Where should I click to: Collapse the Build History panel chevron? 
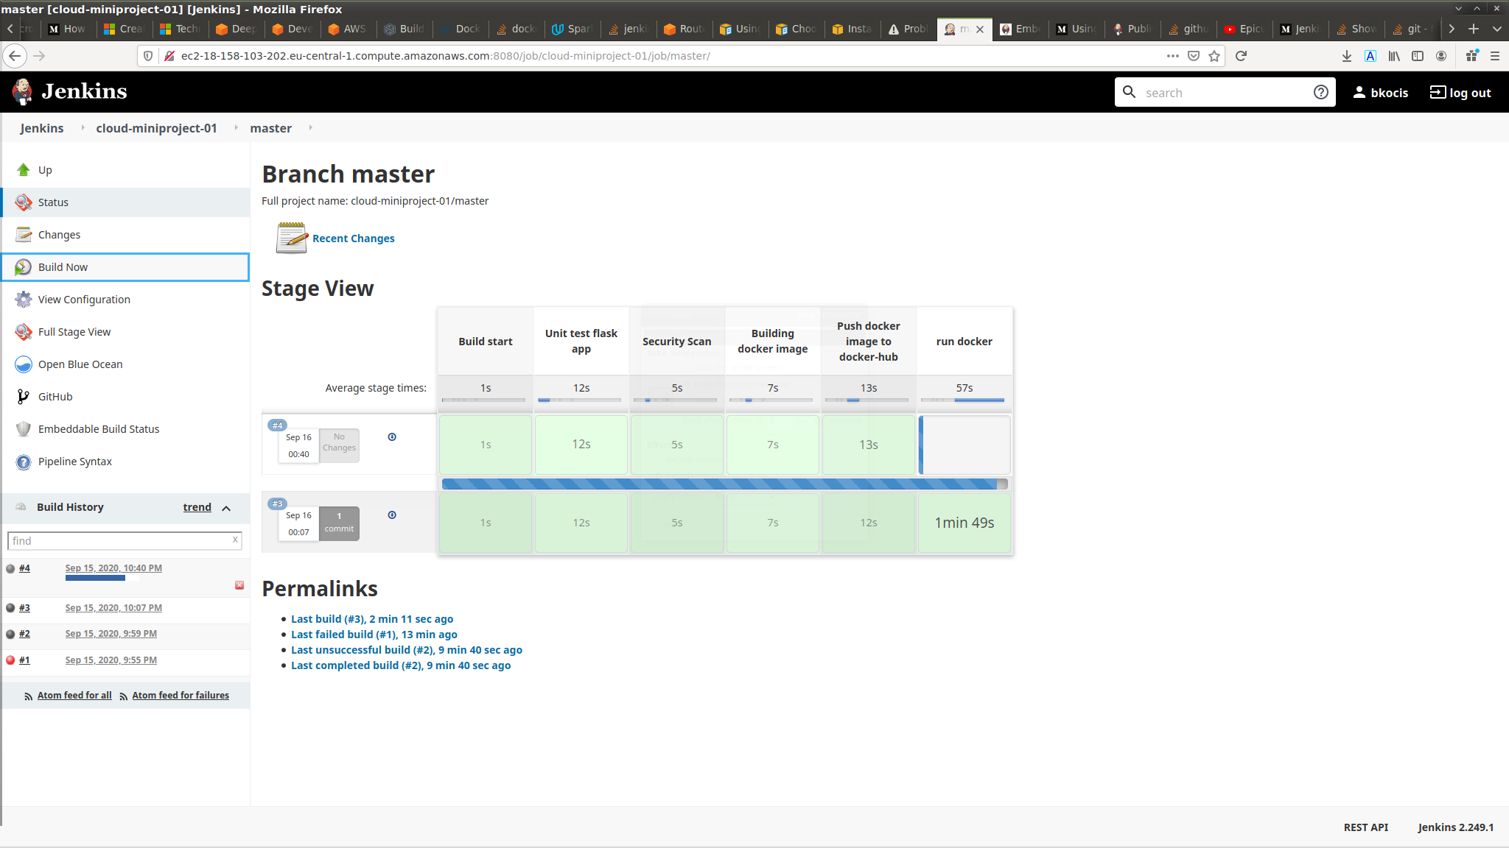click(x=226, y=508)
